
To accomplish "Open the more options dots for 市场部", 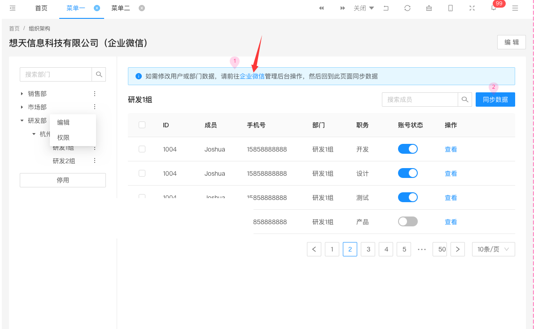I will point(95,107).
